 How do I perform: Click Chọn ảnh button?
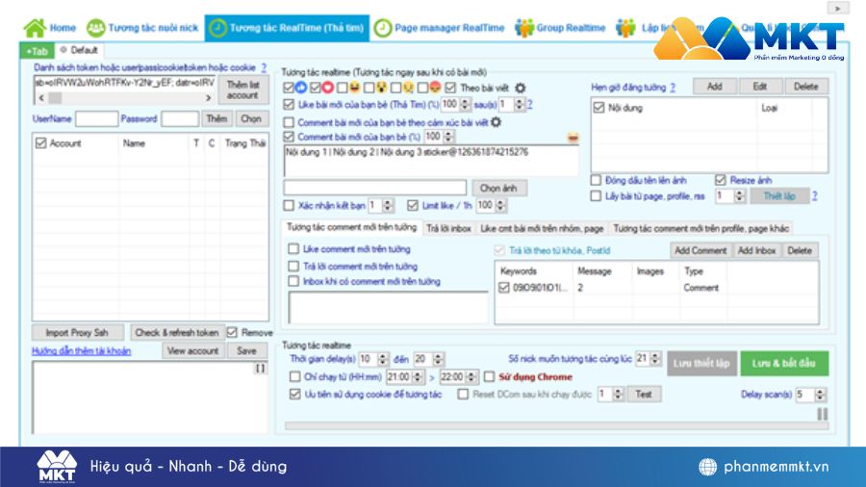(x=498, y=188)
